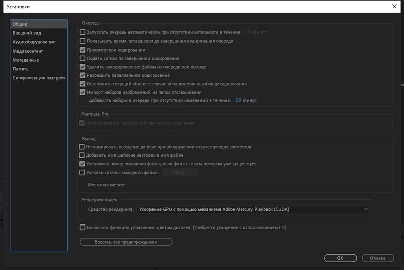This screenshot has width=404, height=270.
Task: Enable Указать каталог выходного файла checkbox
Action: (x=83, y=172)
